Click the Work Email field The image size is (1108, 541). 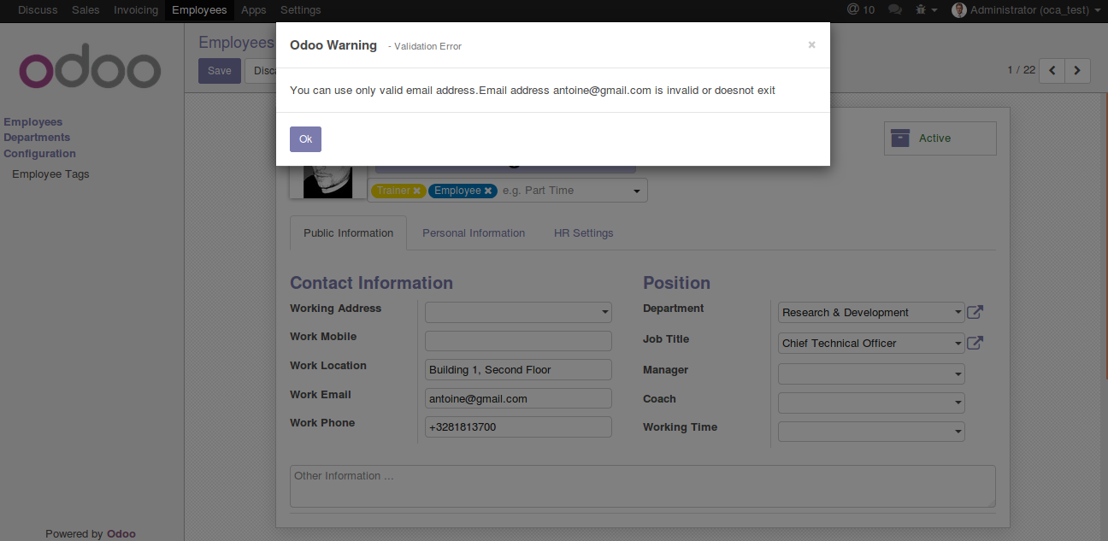click(x=518, y=398)
